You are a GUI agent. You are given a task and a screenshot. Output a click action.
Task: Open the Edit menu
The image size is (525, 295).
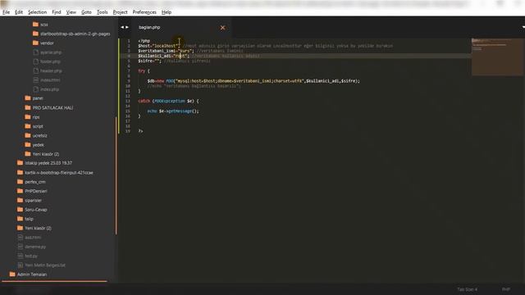click(x=19, y=12)
